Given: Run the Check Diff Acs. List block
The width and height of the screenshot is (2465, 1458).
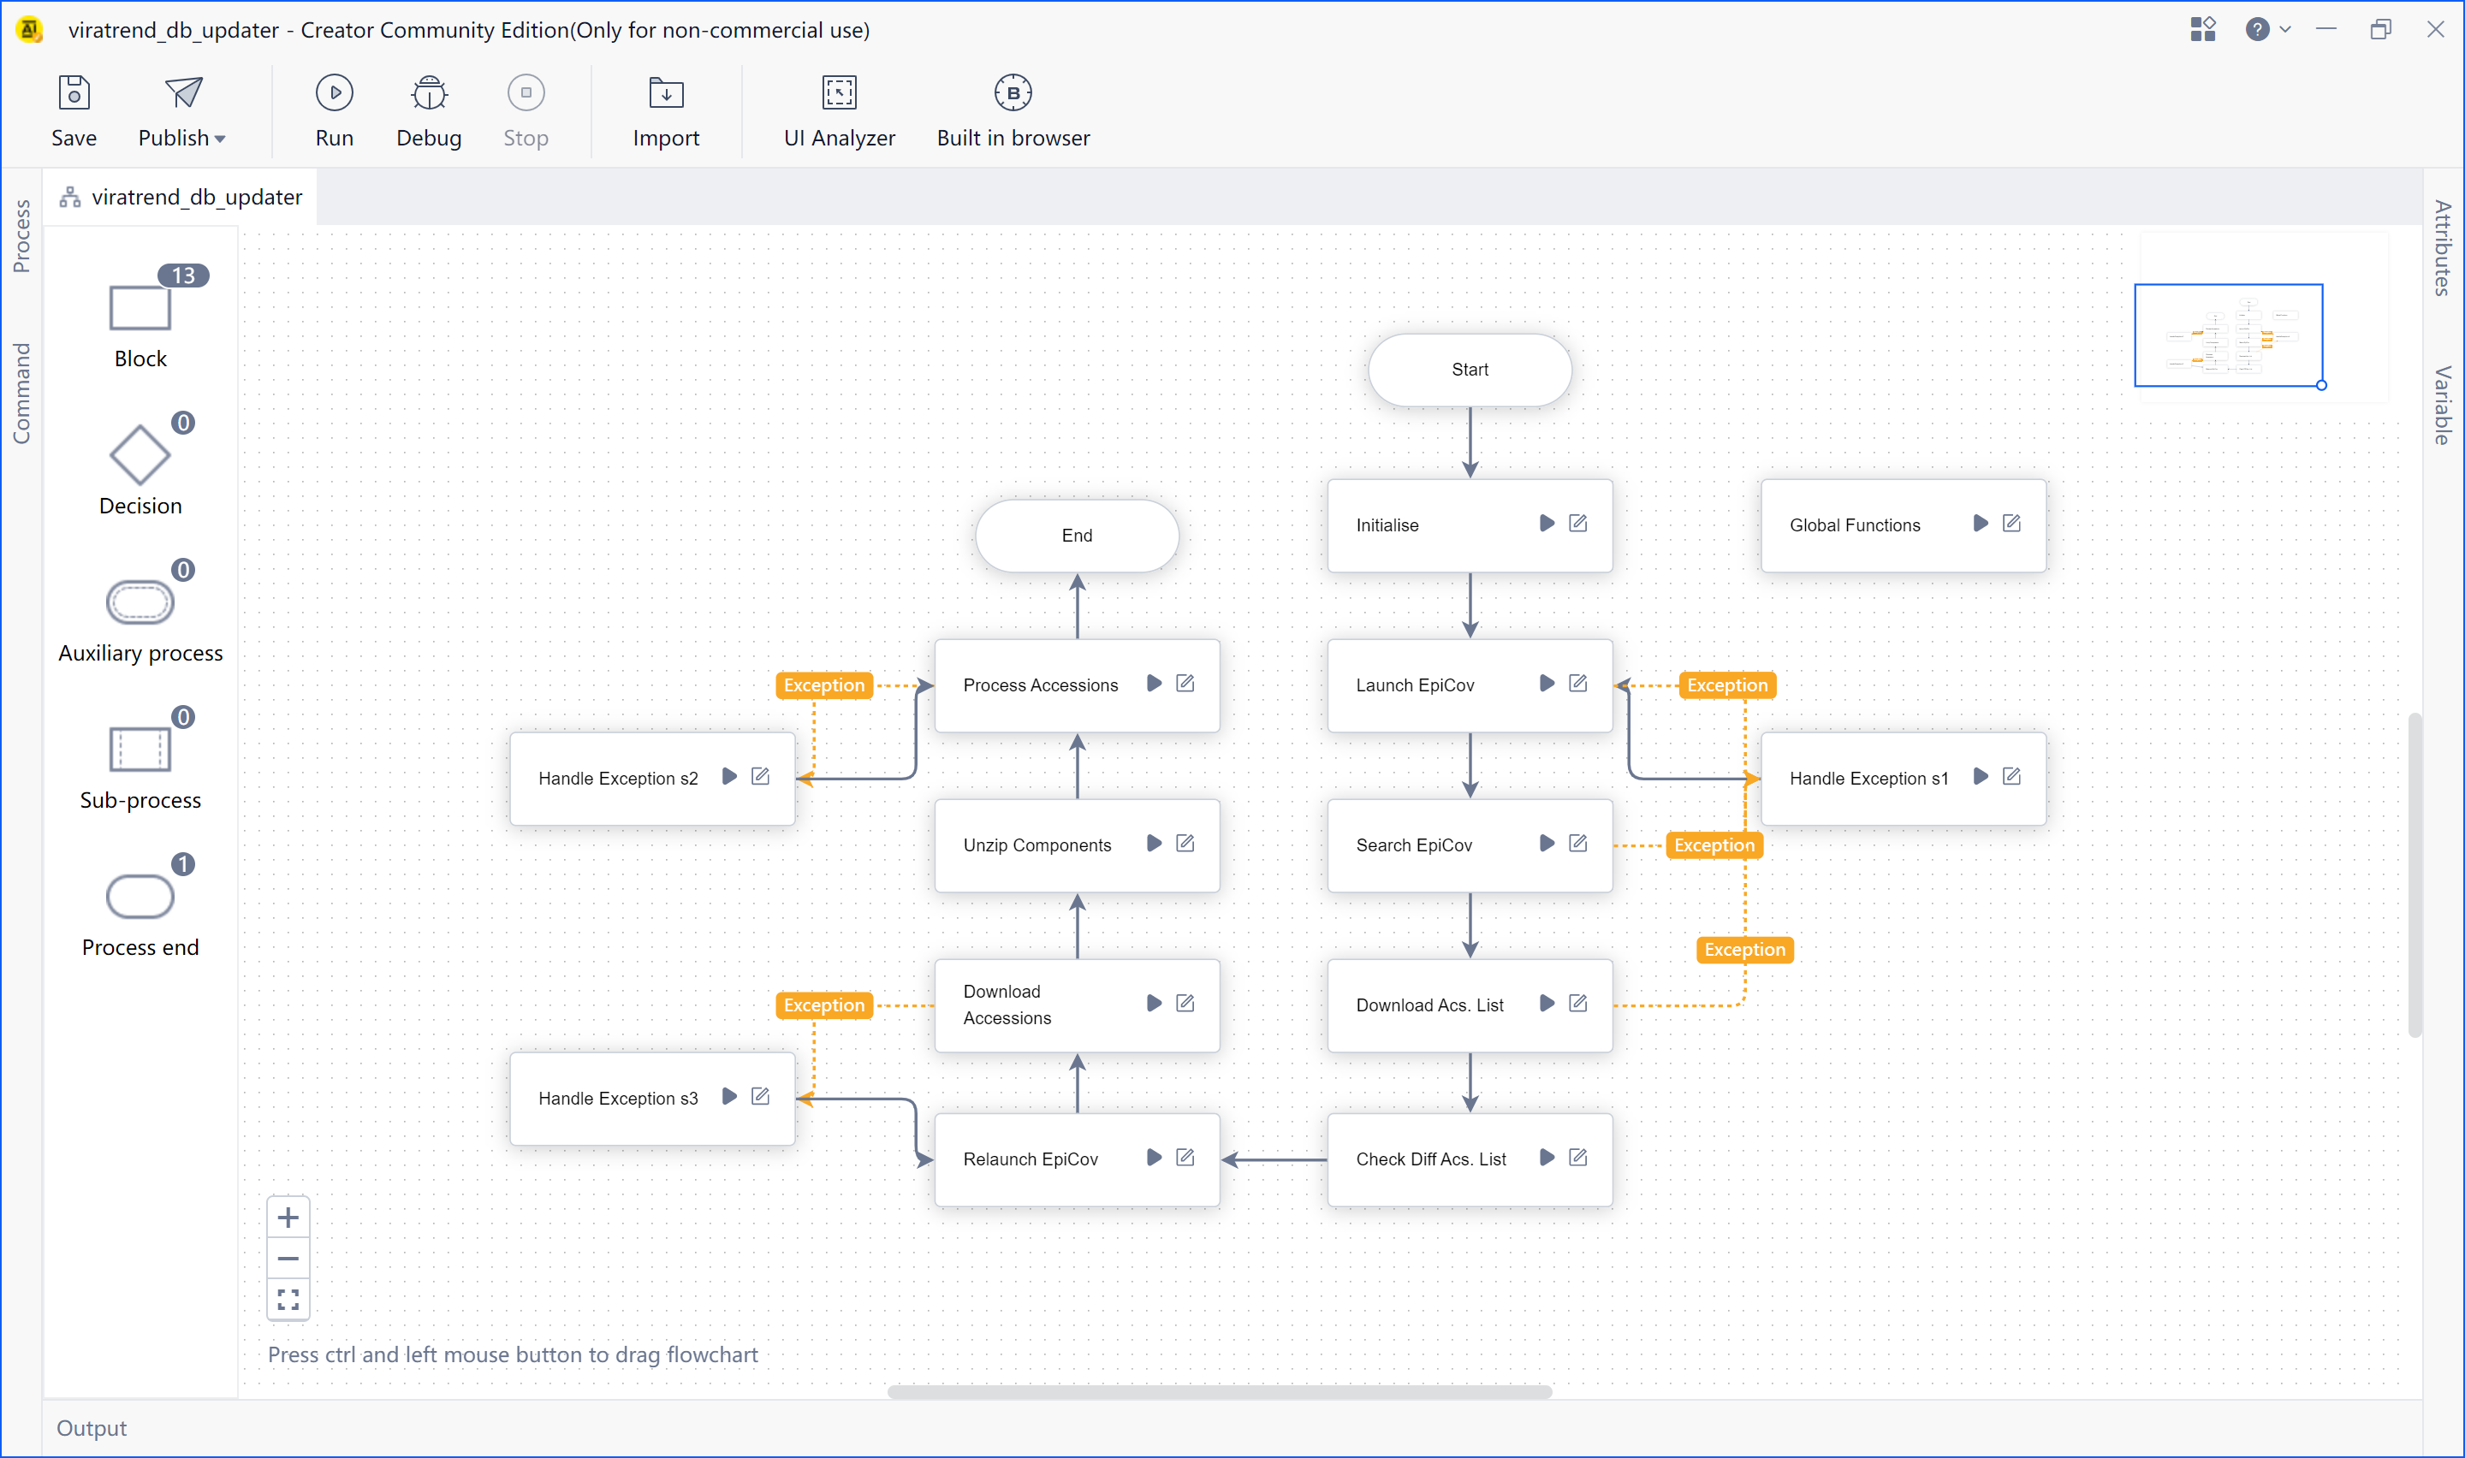Looking at the screenshot, I should coord(1547,1158).
